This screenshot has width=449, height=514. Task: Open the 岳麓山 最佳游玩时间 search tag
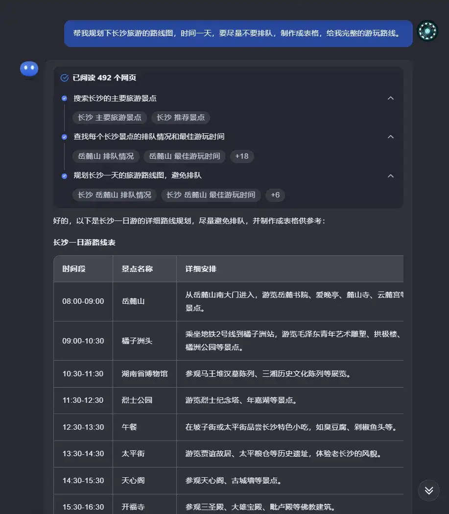(x=185, y=156)
